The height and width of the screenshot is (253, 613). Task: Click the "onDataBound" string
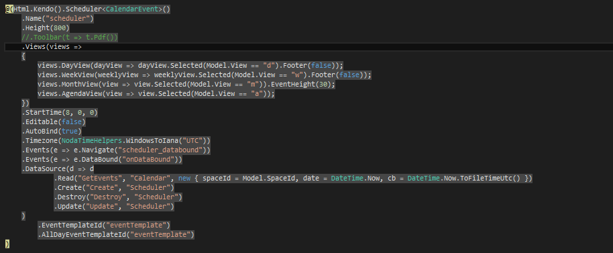148,159
